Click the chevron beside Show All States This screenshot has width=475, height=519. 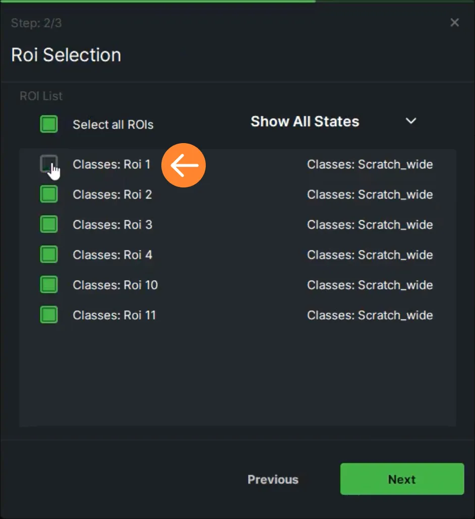[x=411, y=121]
